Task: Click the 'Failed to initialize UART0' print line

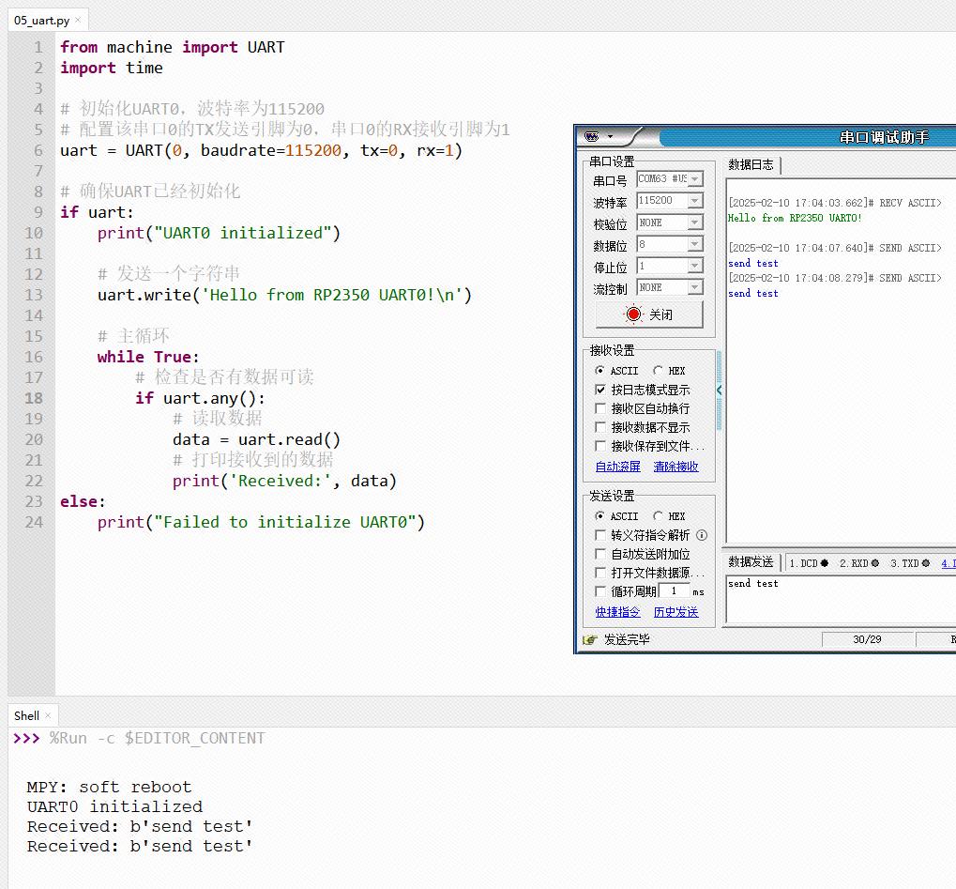Action: tap(261, 522)
